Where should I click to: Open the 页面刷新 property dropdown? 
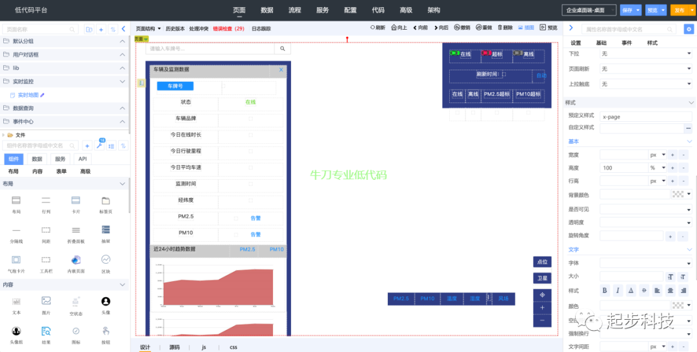click(x=645, y=69)
